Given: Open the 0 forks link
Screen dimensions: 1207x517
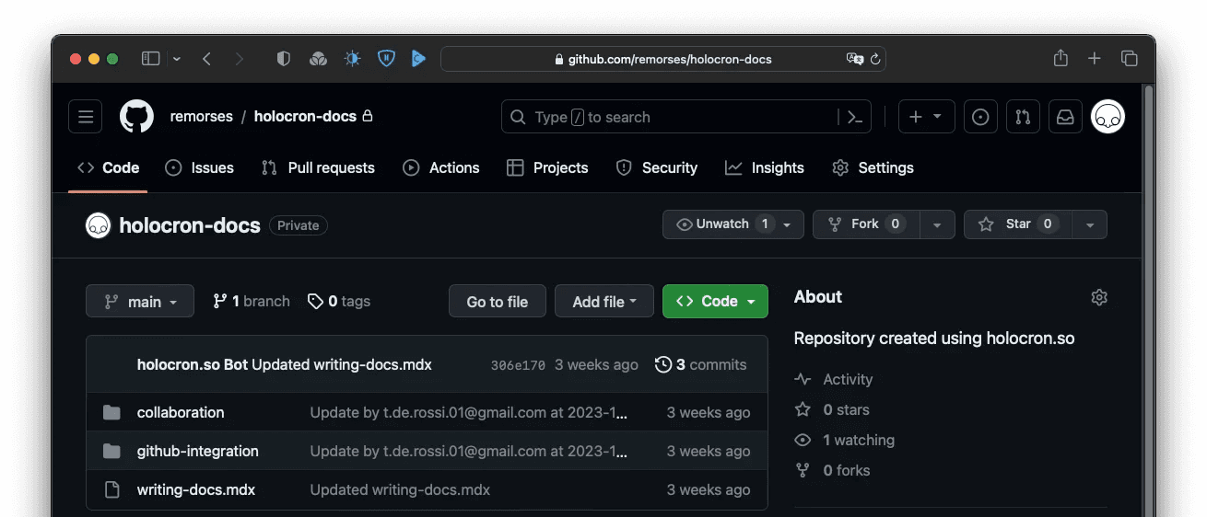Looking at the screenshot, I should point(833,470).
